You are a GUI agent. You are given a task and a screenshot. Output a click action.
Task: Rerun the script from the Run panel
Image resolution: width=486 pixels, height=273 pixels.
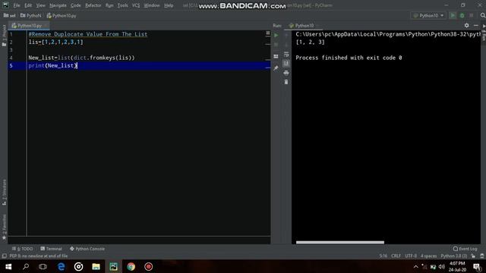276,36
